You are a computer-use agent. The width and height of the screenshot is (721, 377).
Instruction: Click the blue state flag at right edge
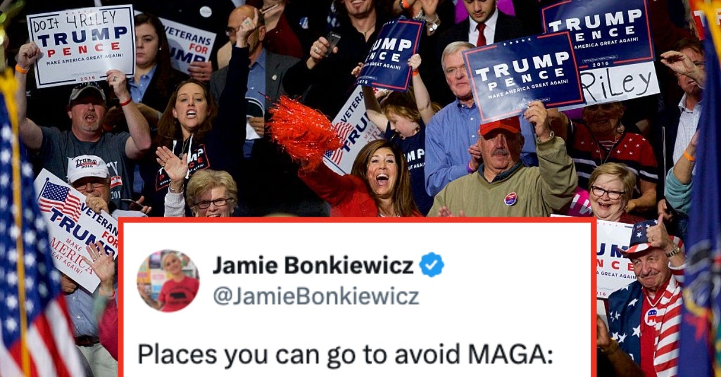[x=703, y=231]
